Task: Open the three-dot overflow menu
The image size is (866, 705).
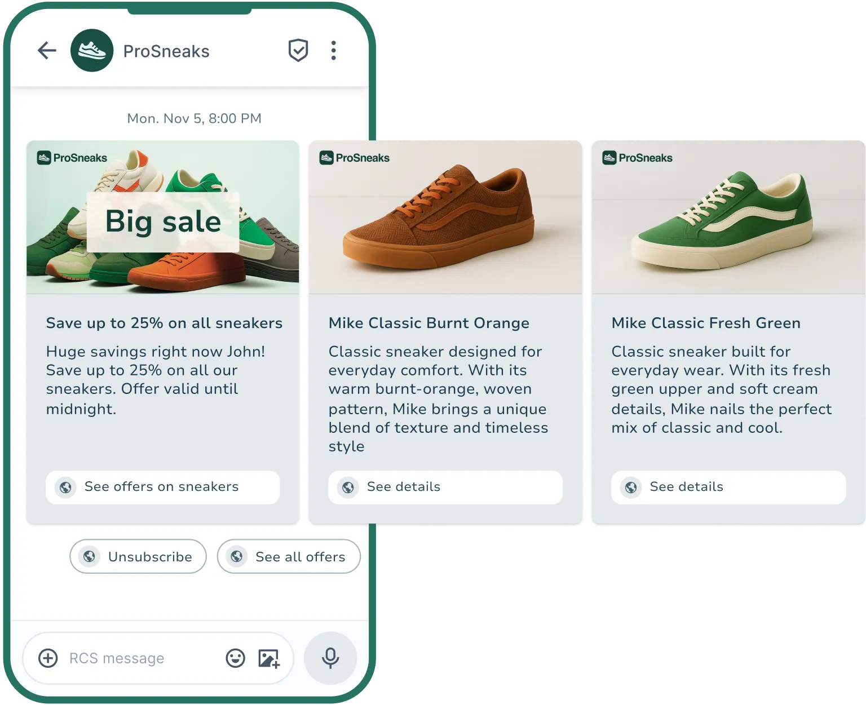Action: pyautogui.click(x=333, y=50)
